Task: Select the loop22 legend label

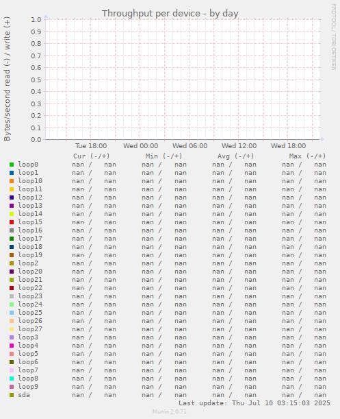Action: point(30,288)
